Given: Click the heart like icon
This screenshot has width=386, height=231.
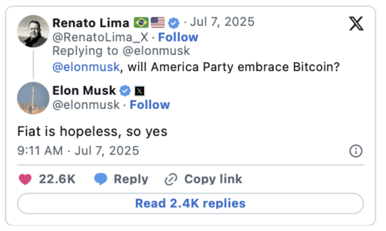Looking at the screenshot, I should [25, 179].
